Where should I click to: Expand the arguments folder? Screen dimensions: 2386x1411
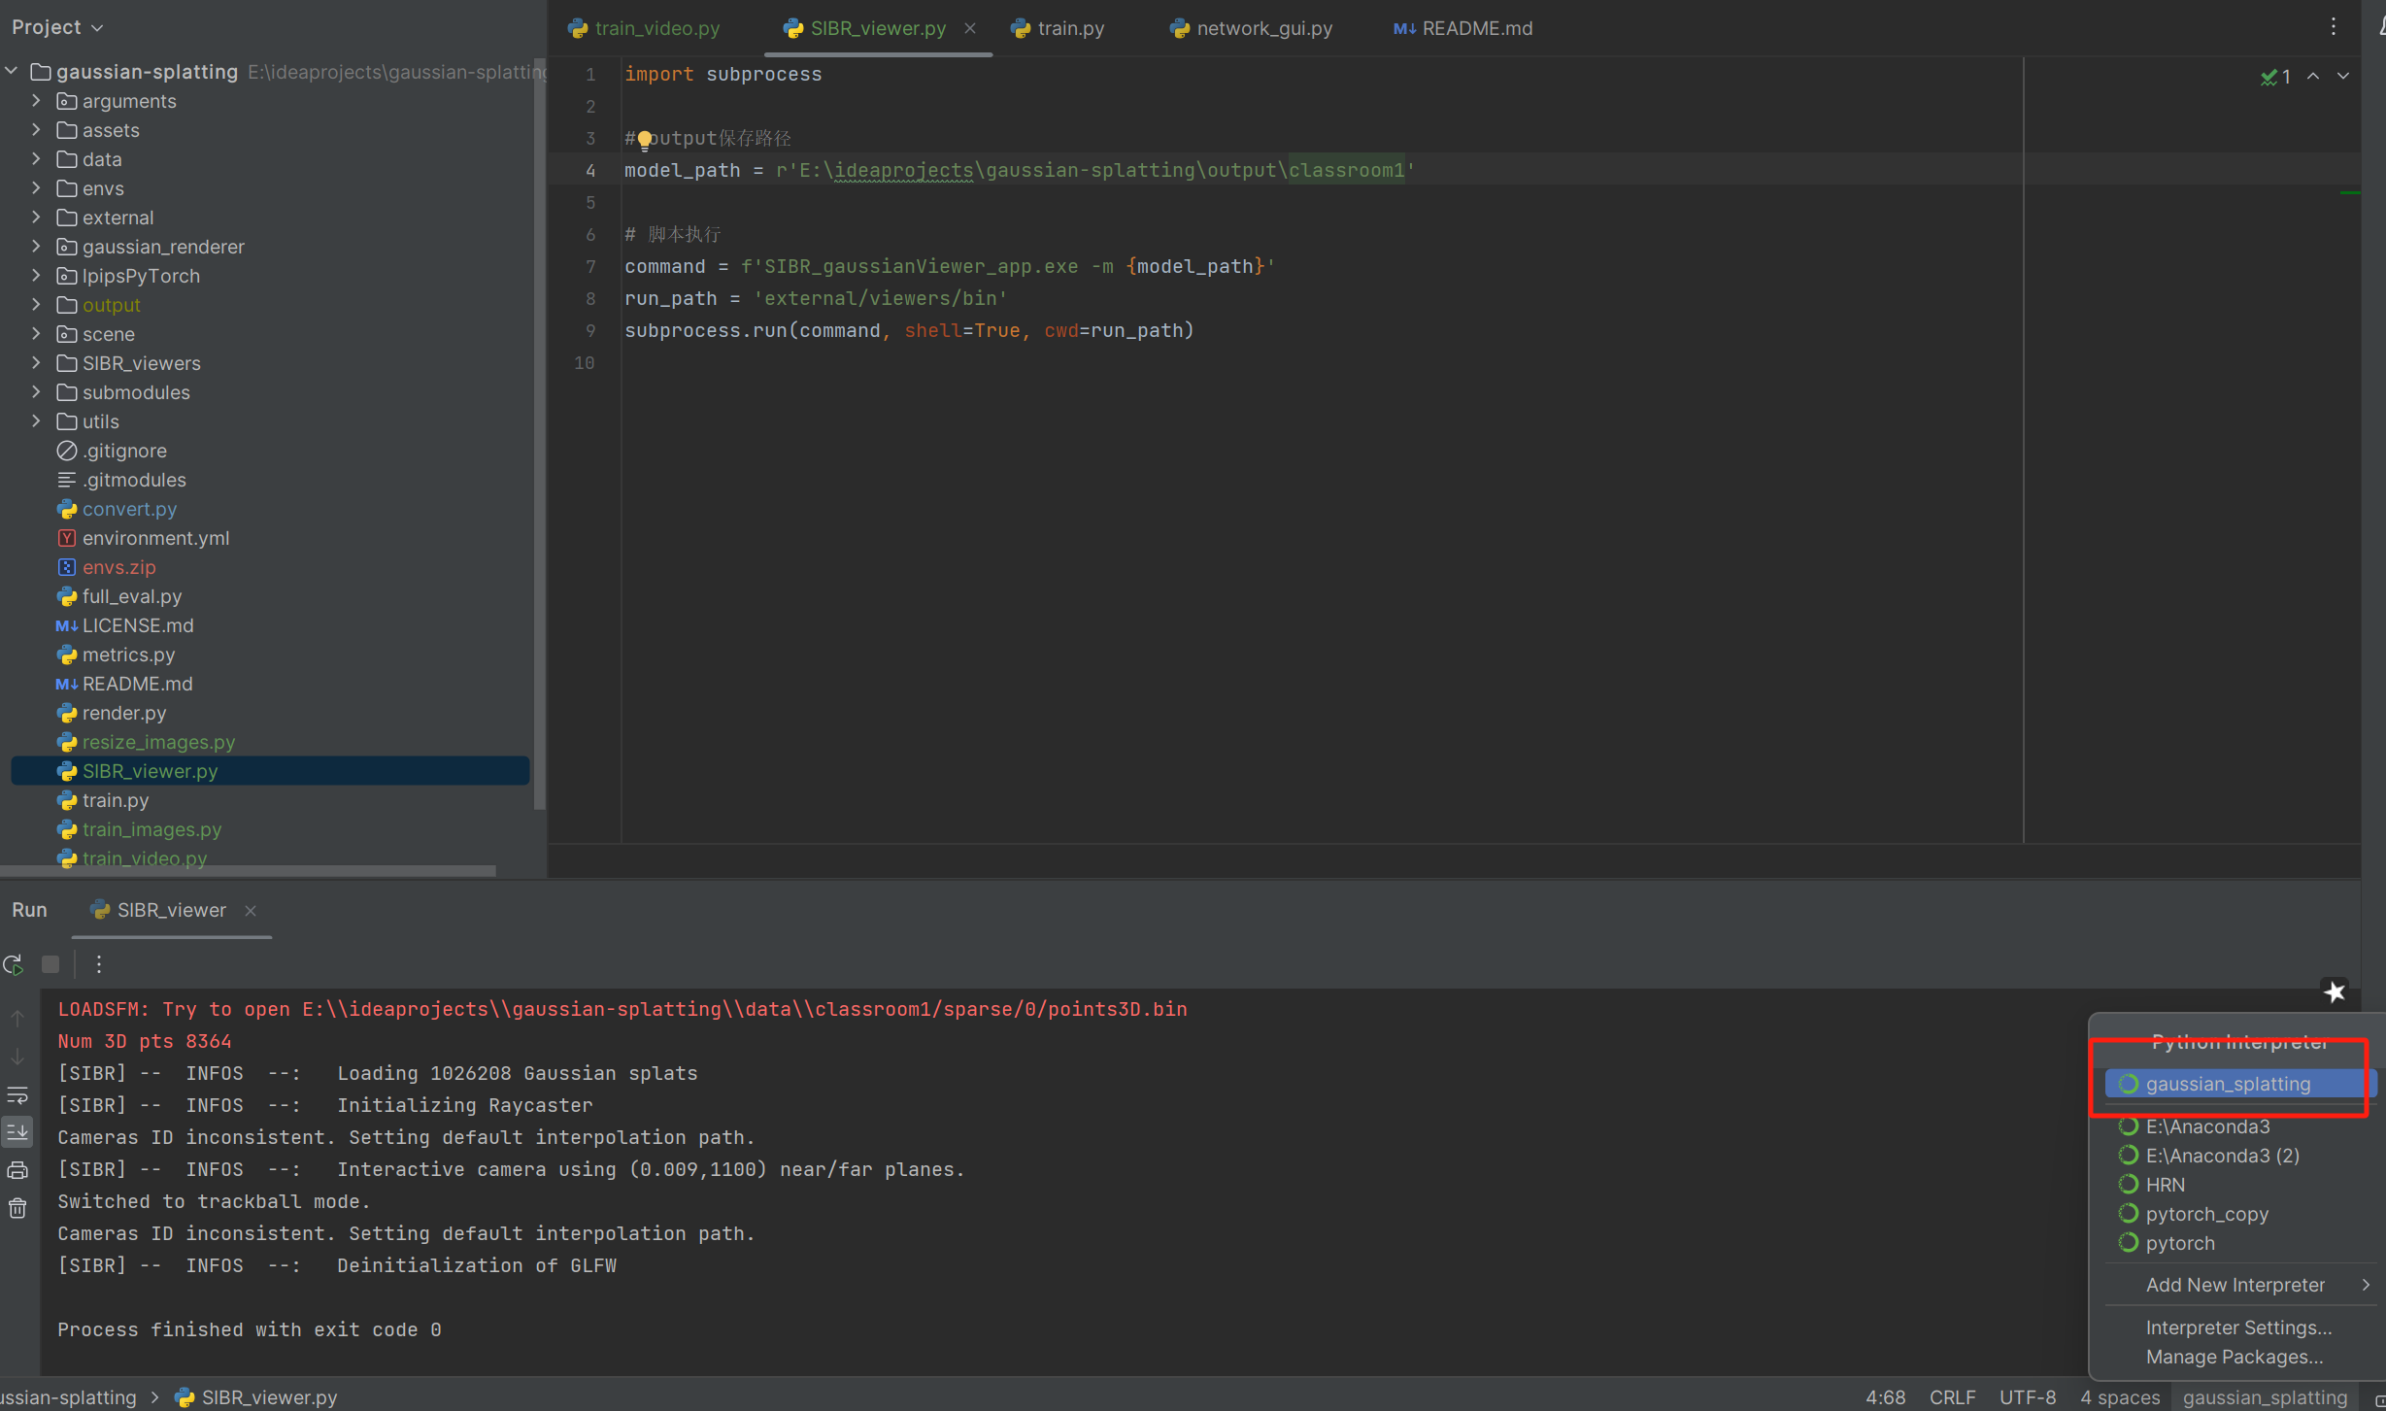click(x=36, y=101)
